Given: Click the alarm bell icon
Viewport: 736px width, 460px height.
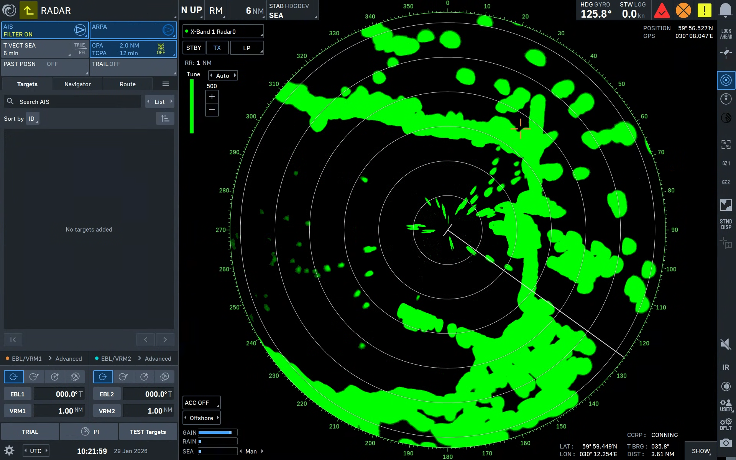Looking at the screenshot, I should (725, 10).
